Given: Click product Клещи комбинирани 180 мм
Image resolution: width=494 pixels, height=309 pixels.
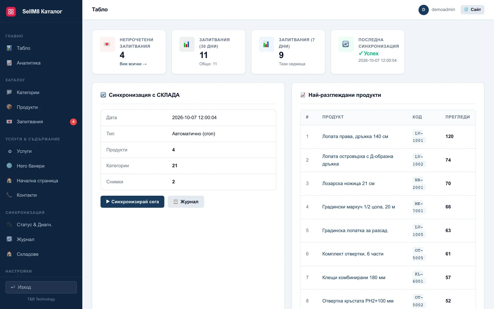Looking at the screenshot, I should (354, 277).
